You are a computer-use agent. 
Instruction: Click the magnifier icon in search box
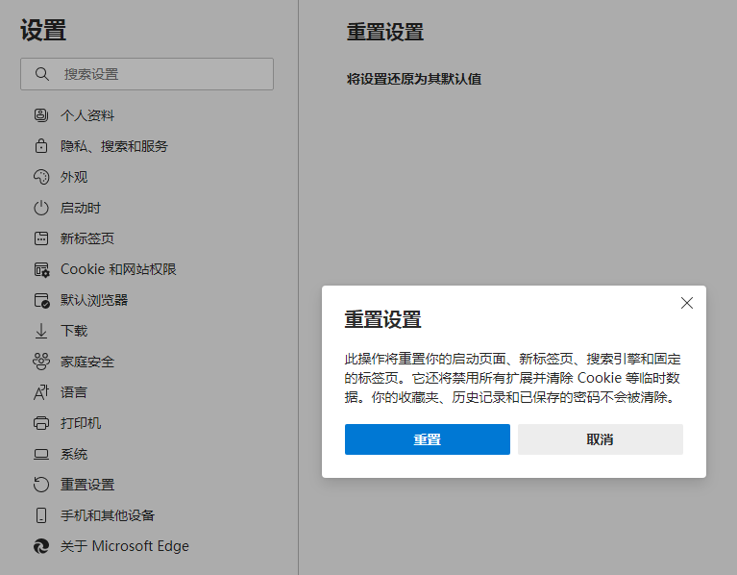pyautogui.click(x=41, y=74)
